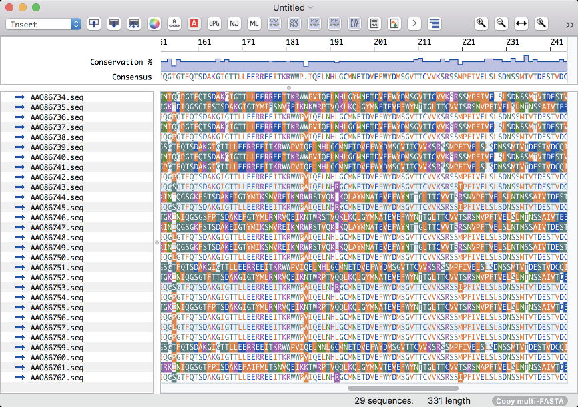Screen dimensions: 578x407
Task: Open the color wheel settings icon
Action: [154, 24]
